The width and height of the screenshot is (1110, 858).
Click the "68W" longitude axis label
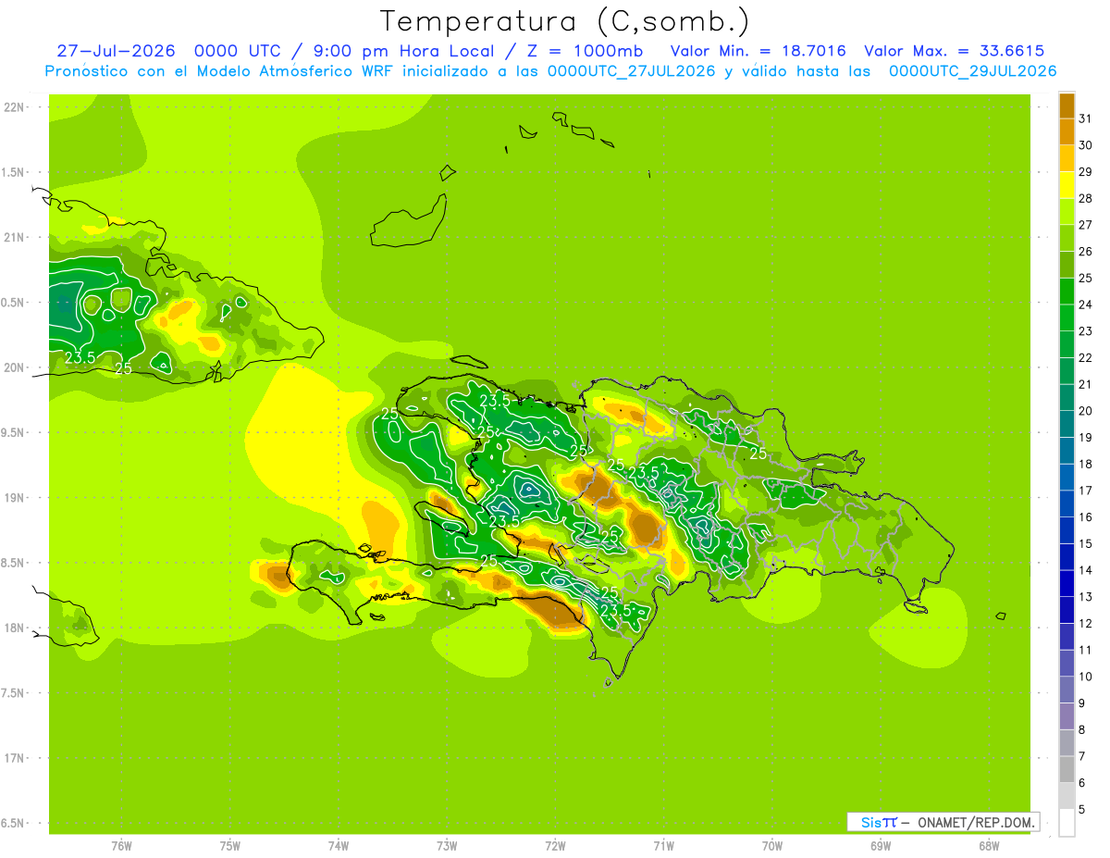tap(989, 846)
